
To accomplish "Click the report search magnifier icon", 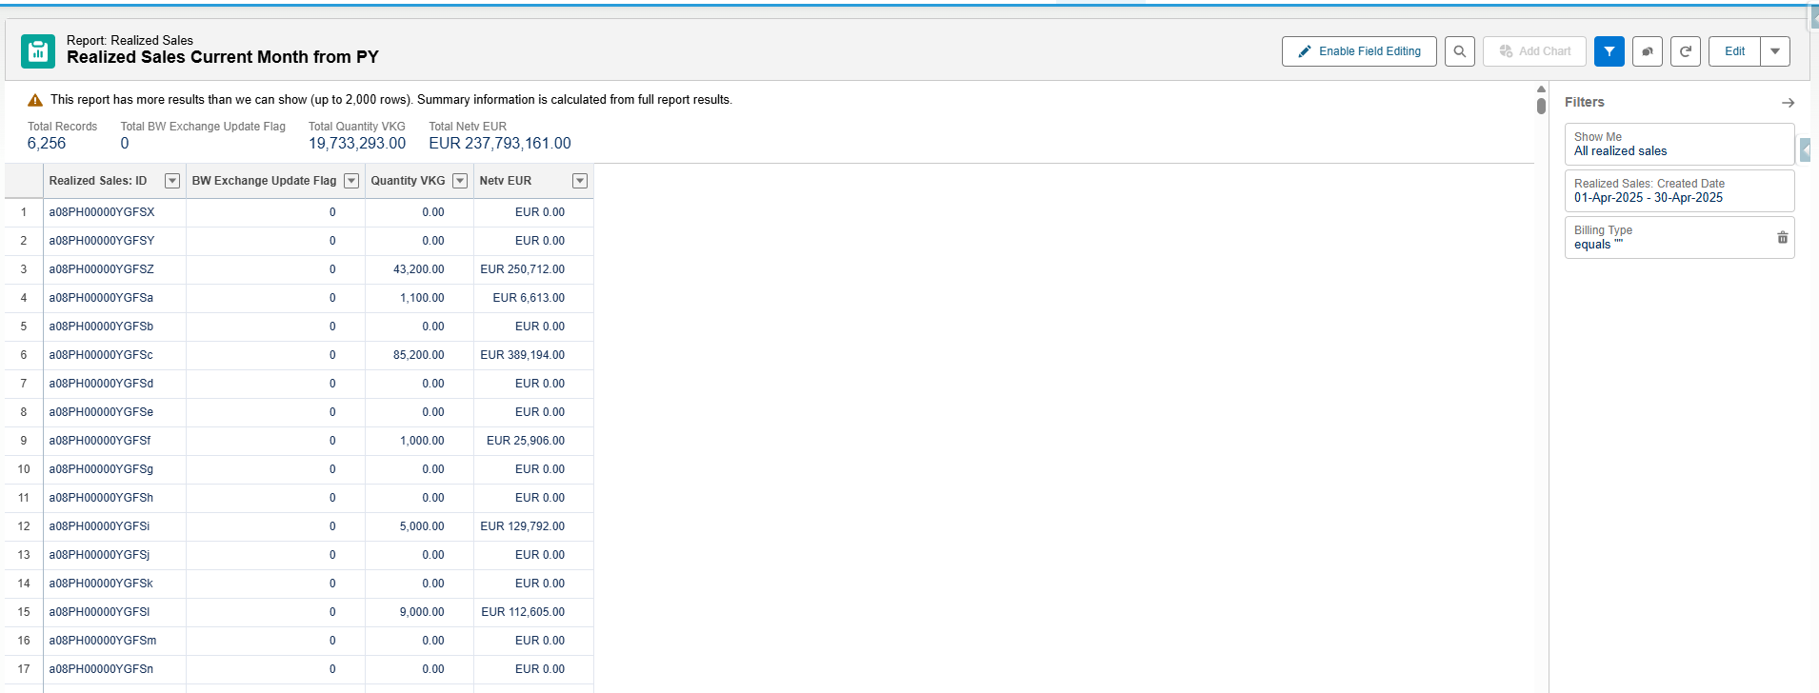I will point(1459,51).
